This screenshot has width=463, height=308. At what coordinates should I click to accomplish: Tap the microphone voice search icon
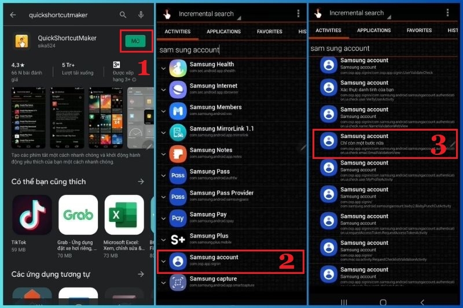(x=141, y=14)
